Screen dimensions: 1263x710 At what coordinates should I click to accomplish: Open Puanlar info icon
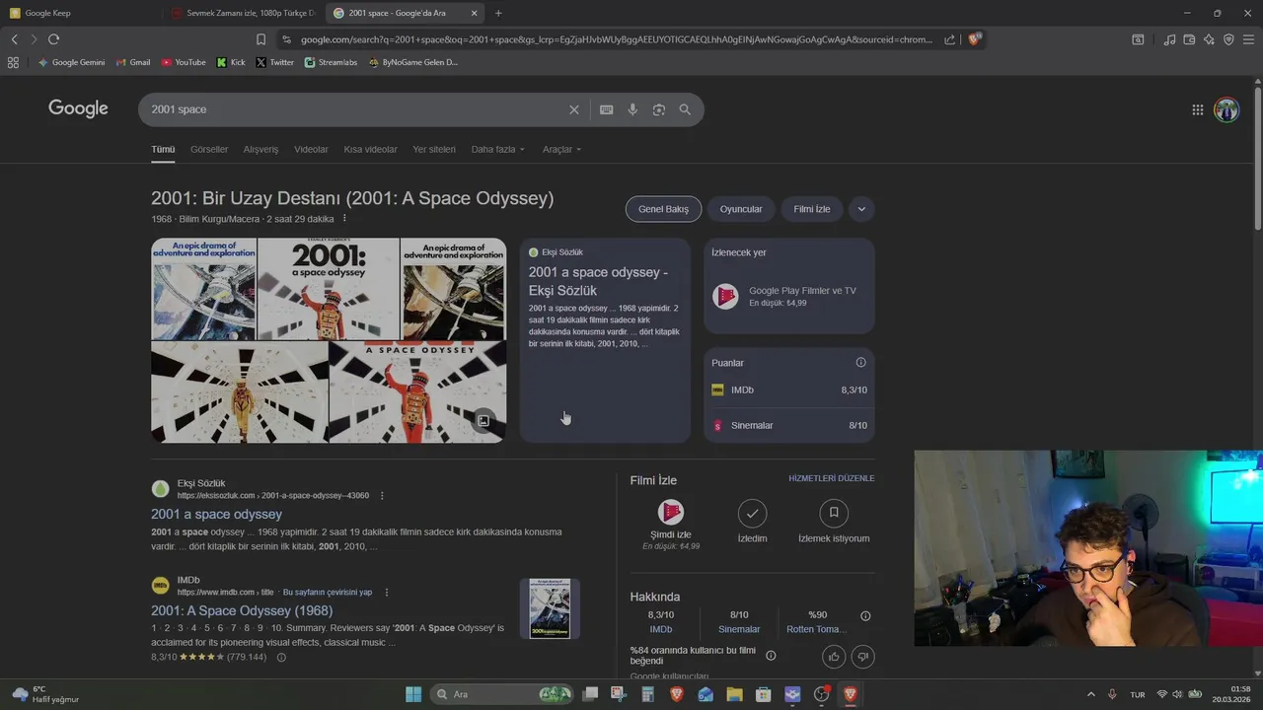[860, 363]
